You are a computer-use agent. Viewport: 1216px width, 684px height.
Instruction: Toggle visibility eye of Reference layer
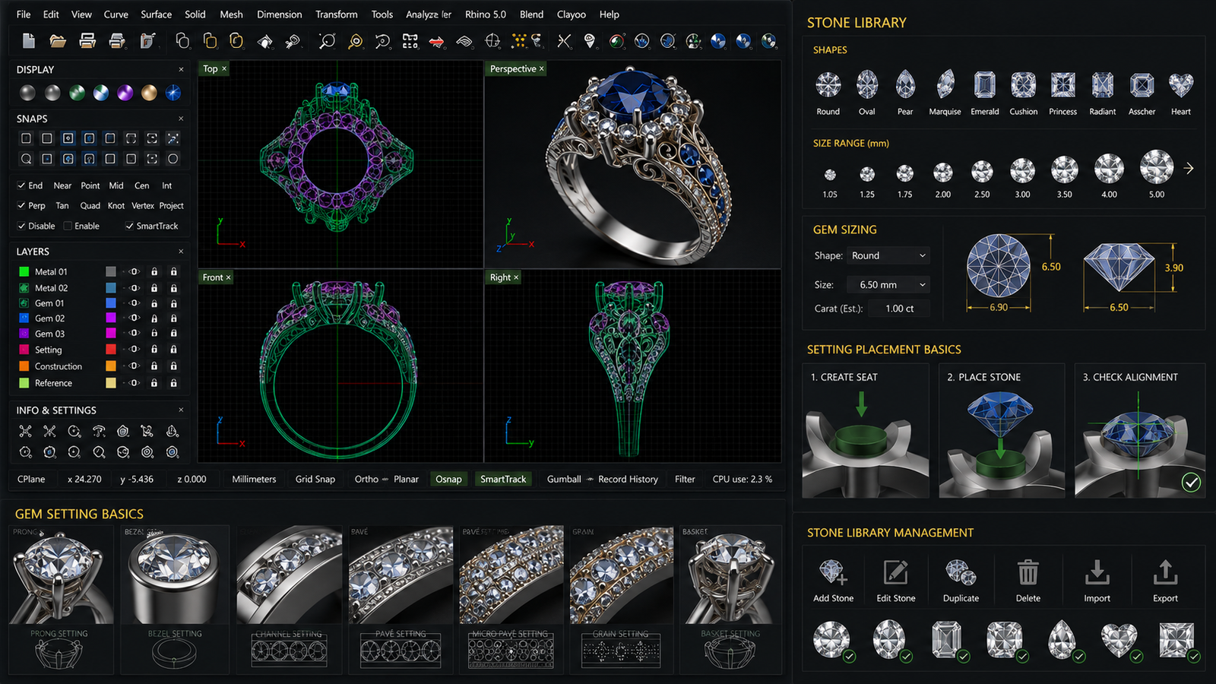point(134,382)
